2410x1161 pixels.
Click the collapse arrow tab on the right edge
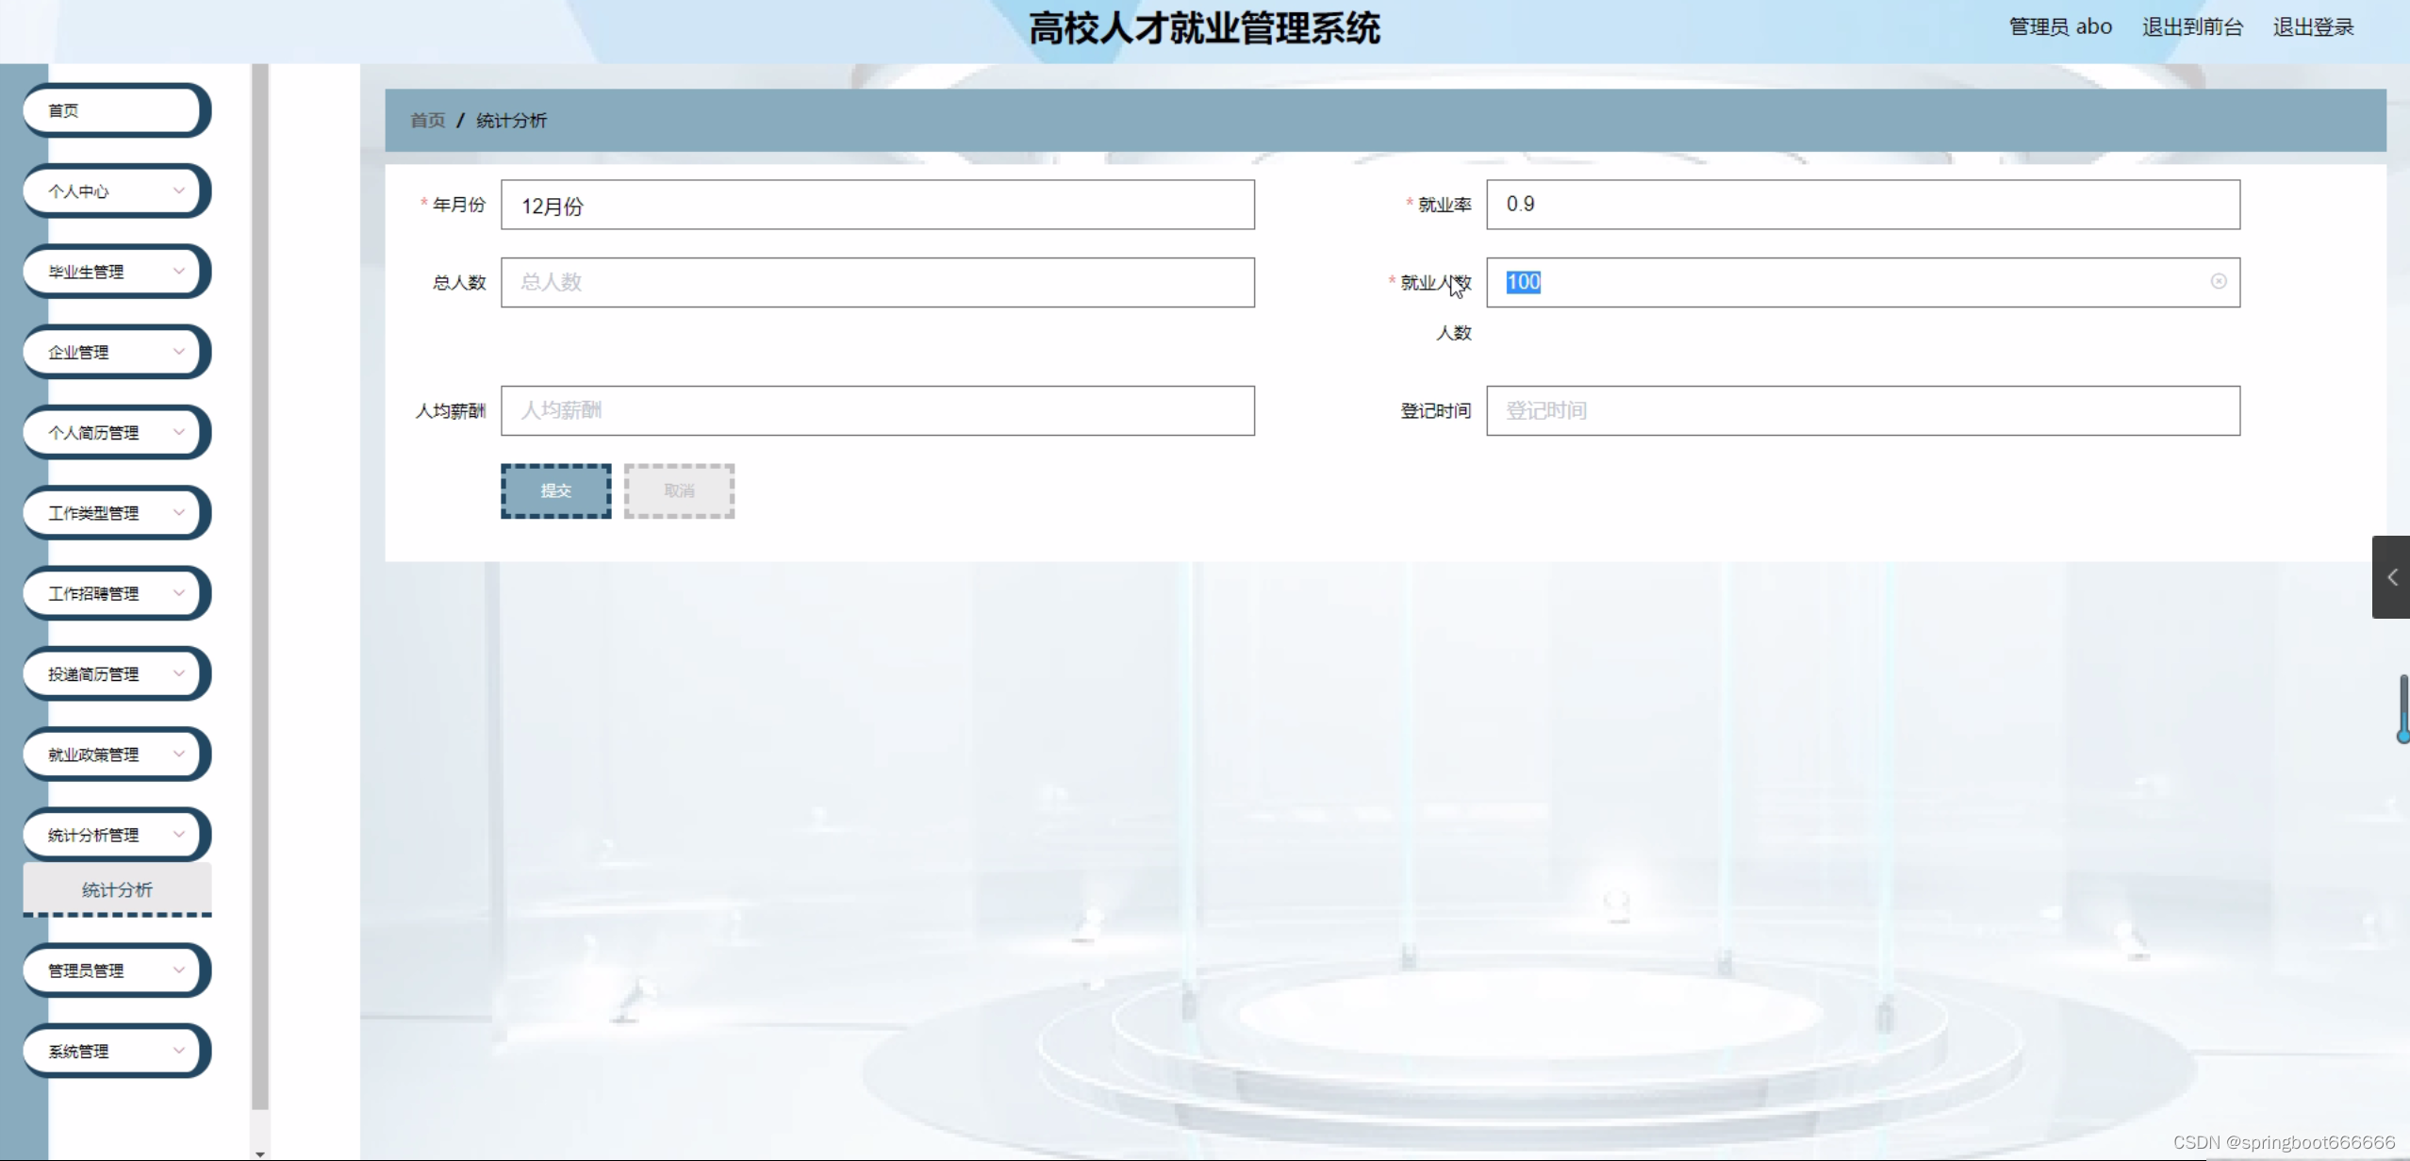[2391, 577]
